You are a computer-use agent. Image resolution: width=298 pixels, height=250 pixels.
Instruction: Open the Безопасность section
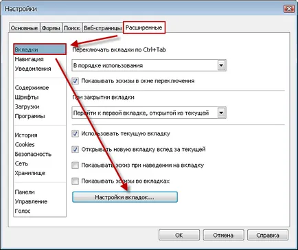coord(33,154)
